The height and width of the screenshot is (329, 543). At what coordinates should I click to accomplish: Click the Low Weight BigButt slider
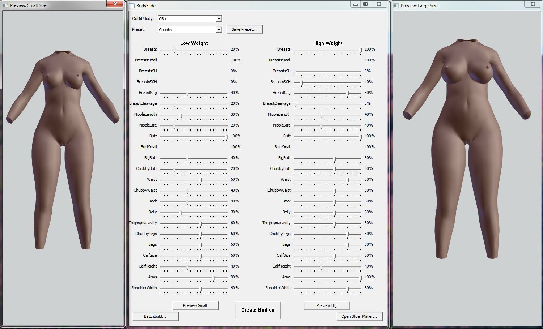pos(194,159)
